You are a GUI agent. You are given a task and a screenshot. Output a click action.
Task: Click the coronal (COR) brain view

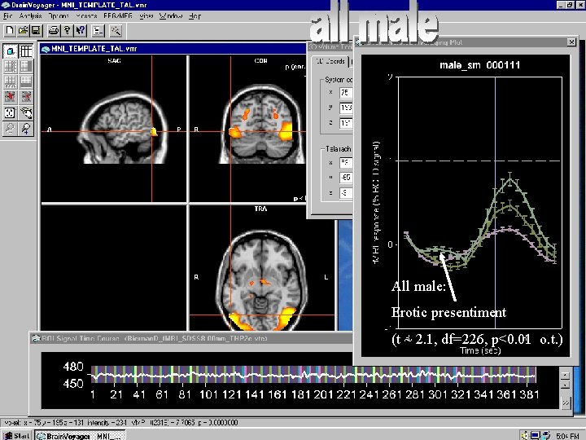click(x=248, y=129)
